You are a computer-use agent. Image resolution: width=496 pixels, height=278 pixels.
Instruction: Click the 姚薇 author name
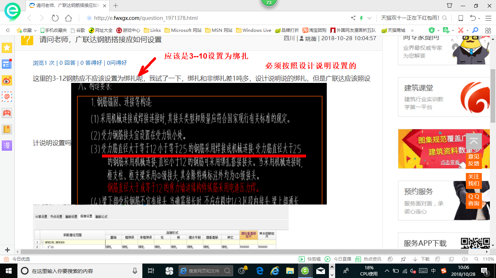(310, 38)
